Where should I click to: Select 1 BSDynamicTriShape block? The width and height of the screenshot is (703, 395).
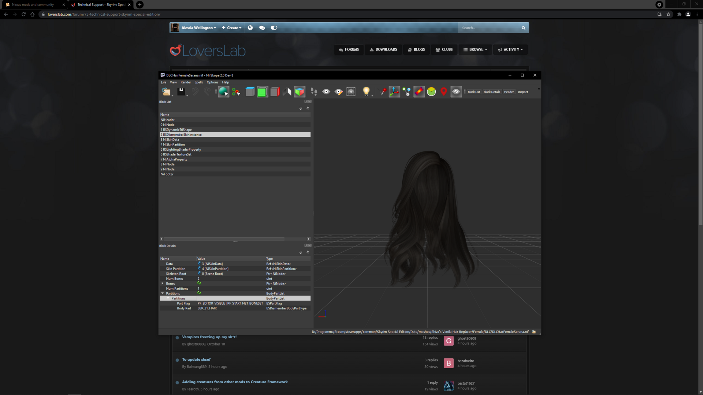tap(235, 130)
